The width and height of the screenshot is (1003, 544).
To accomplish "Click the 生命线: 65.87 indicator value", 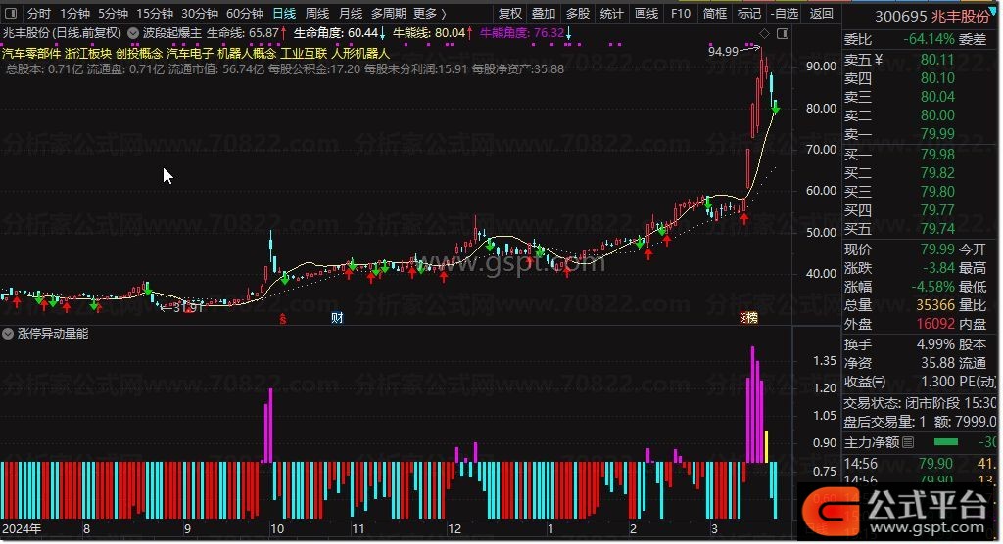I will pyautogui.click(x=246, y=32).
